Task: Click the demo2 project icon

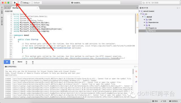Action: coord(145,17)
